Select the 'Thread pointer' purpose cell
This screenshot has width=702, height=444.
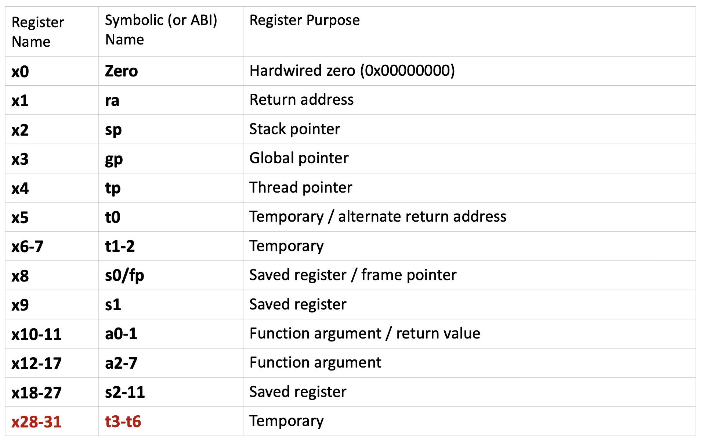click(x=301, y=187)
